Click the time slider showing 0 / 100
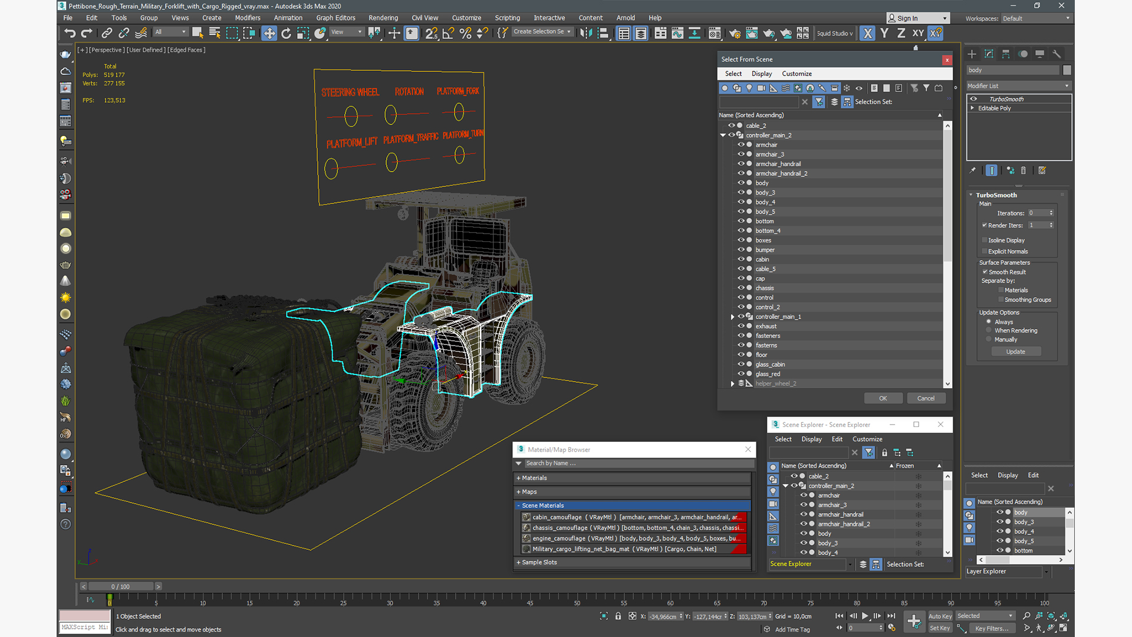 pos(120,586)
